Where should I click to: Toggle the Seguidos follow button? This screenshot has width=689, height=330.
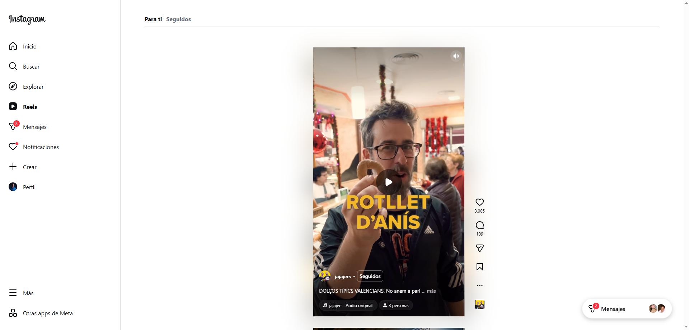pos(370,276)
